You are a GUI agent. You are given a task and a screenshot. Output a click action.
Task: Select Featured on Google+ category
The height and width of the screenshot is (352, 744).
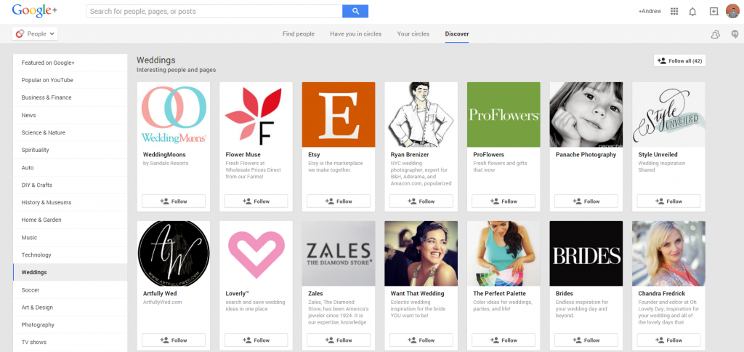point(70,63)
